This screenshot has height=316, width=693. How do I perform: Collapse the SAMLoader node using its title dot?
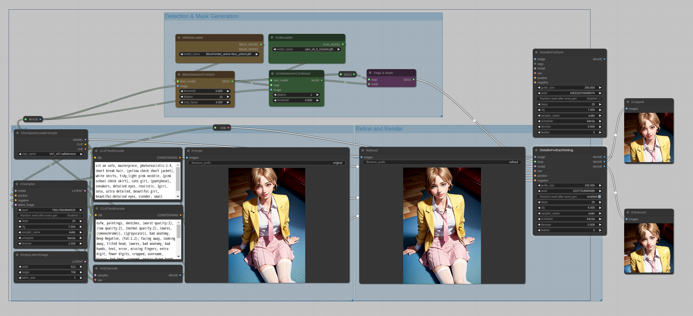[x=272, y=38]
